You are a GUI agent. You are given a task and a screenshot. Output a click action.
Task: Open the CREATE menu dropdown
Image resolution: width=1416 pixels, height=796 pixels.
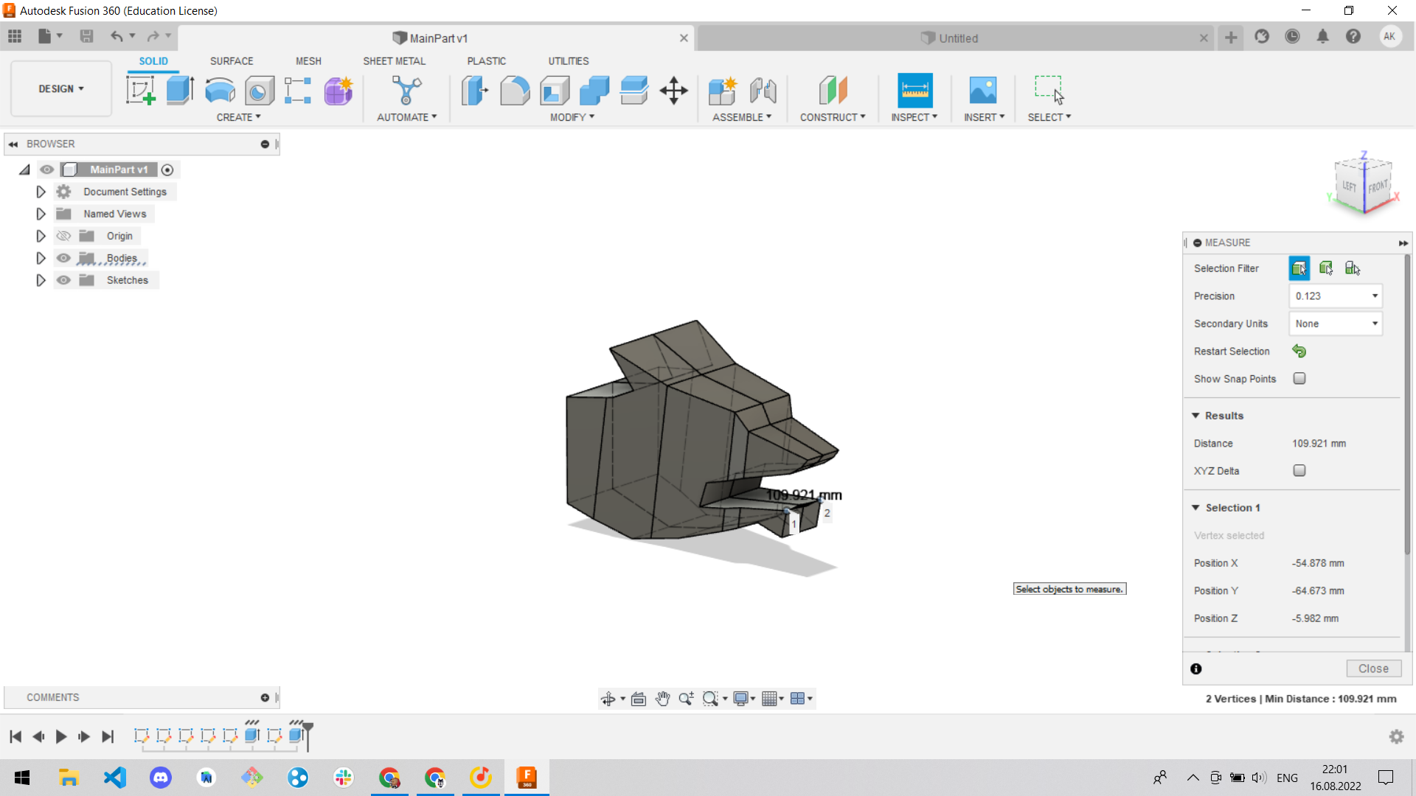(x=238, y=117)
